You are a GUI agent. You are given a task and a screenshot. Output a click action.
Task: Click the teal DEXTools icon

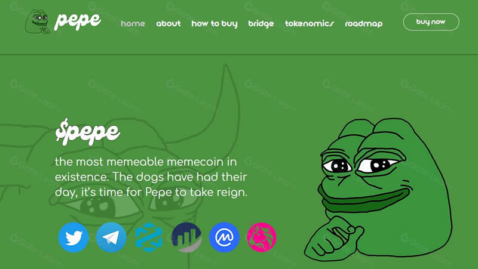149,237
